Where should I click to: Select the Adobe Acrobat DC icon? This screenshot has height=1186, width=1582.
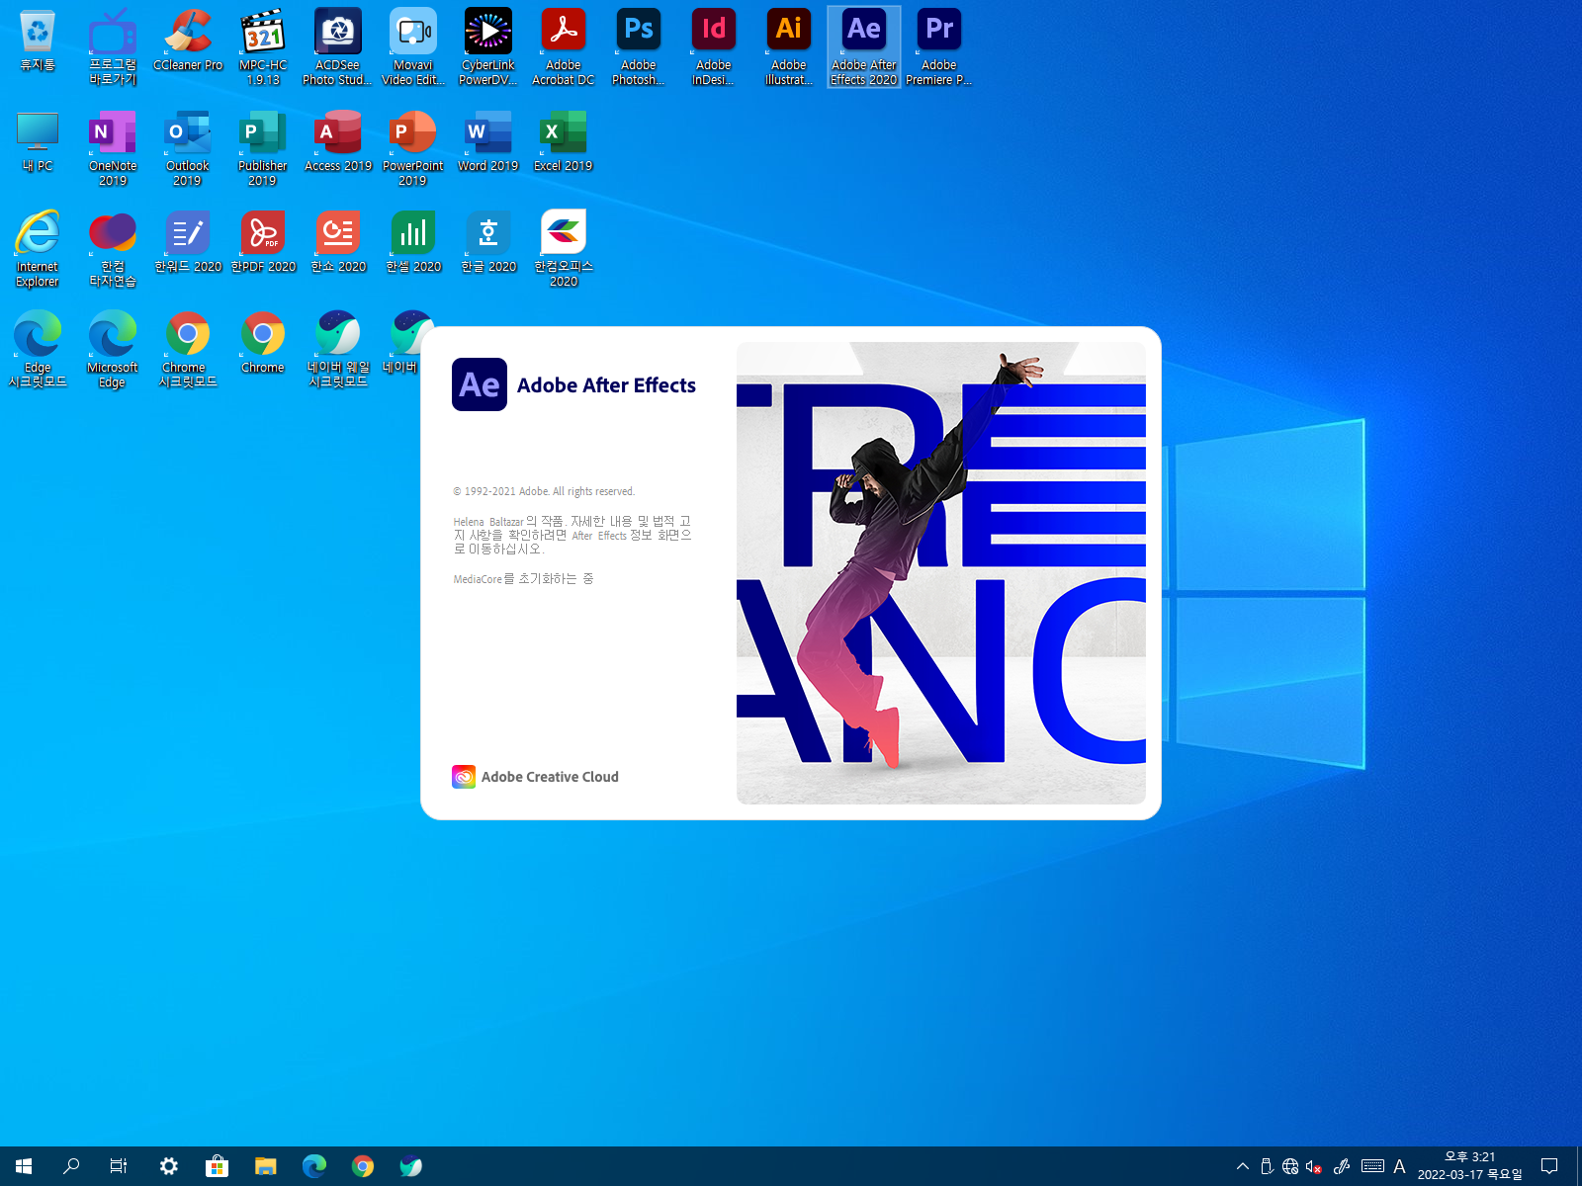click(x=564, y=47)
